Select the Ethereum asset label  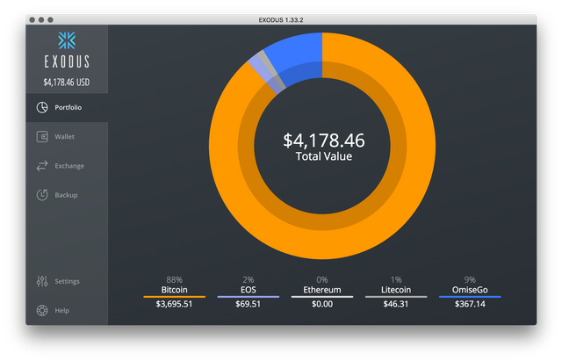pos(322,290)
